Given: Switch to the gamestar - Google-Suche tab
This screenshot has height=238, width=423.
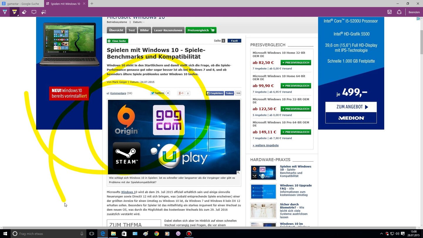Looking at the screenshot, I should tap(22, 4).
